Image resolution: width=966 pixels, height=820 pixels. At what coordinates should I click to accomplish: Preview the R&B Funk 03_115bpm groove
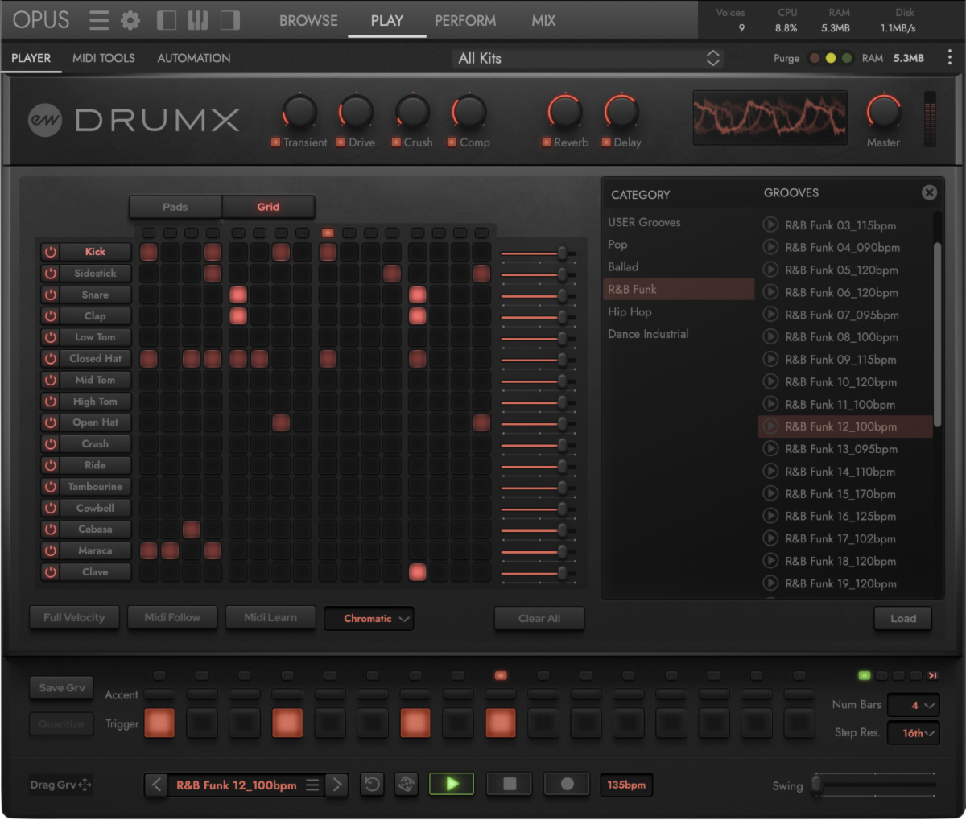click(x=770, y=225)
